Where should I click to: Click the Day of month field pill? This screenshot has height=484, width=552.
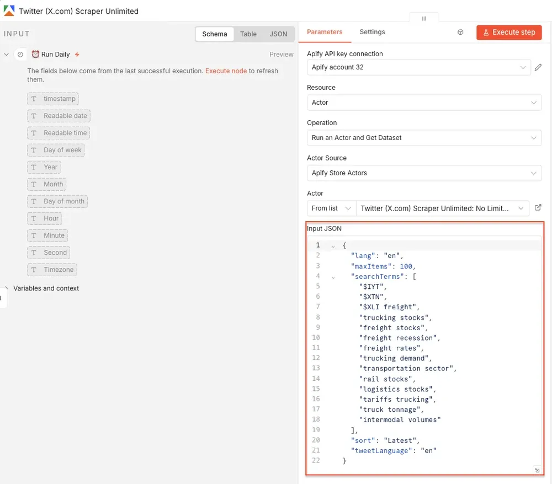(x=57, y=201)
